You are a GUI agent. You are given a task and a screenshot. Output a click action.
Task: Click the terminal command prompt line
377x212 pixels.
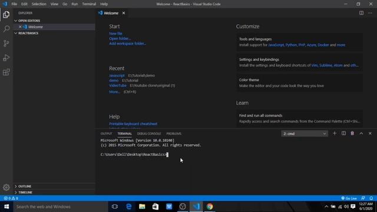point(134,154)
